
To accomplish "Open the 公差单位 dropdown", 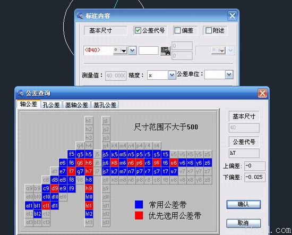I will (x=229, y=74).
